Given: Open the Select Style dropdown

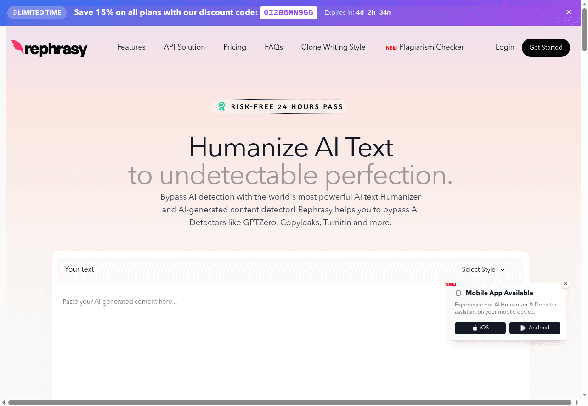Looking at the screenshot, I should point(479,270).
